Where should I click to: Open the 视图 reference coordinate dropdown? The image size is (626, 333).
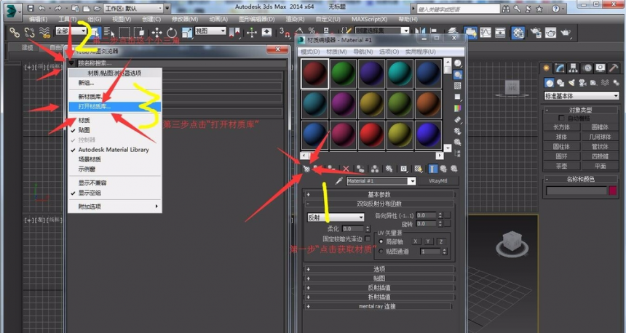pos(210,31)
